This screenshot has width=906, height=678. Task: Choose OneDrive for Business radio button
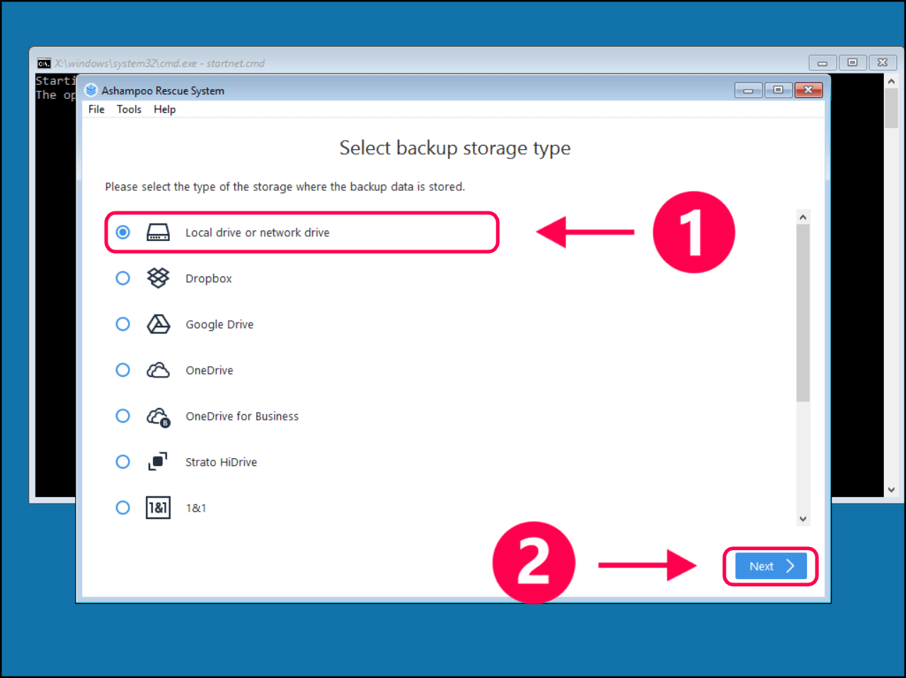[x=123, y=416]
